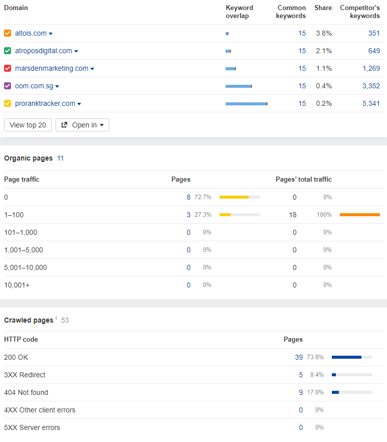The width and height of the screenshot is (387, 442).
Task: Click the 101–1,000 traffic range row
Action: (194, 233)
